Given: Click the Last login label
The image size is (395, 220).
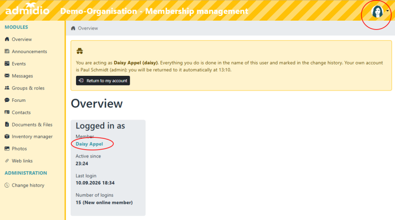Looking at the screenshot, I should pyautogui.click(x=86, y=176).
